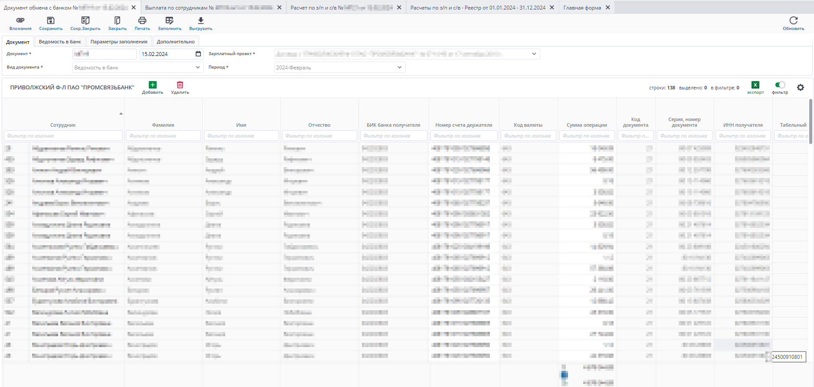Viewport: 814px width, 387px height.
Task: Save document with Сохранить icon
Action: pos(51,21)
